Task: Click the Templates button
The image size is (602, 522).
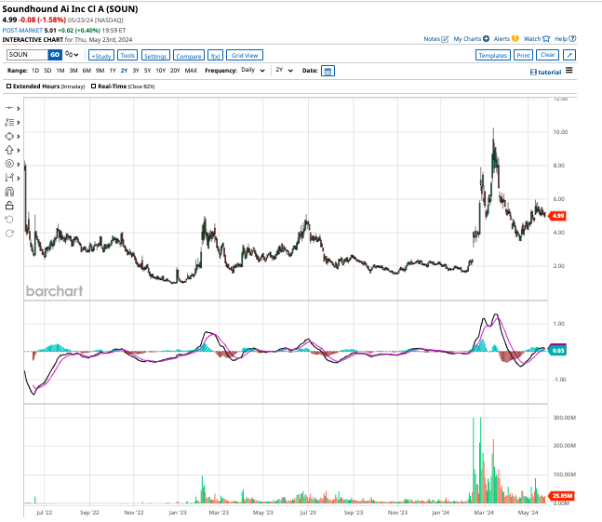Action: tap(492, 56)
